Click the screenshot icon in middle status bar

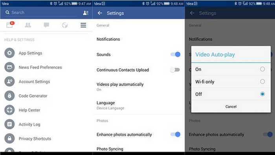coord(103,4)
